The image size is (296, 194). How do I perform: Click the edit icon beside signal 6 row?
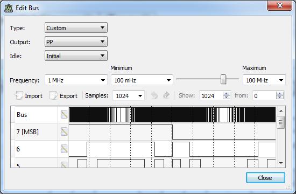[64, 149]
